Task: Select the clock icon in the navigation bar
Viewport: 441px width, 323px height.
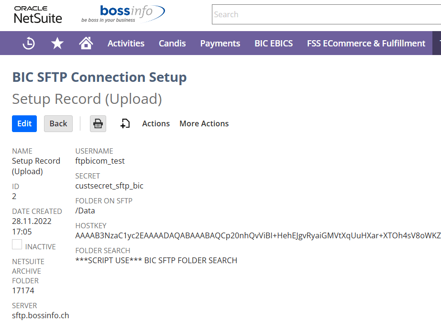Action: coord(28,43)
